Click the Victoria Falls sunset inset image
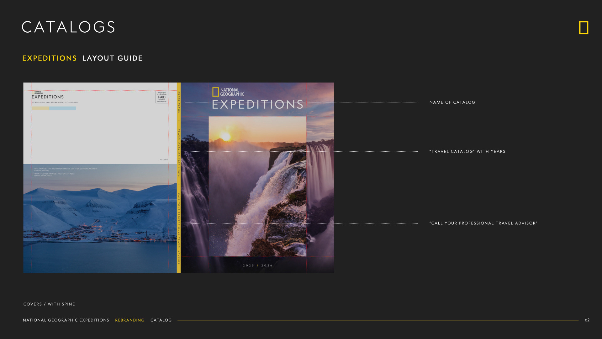Image resolution: width=602 pixels, height=339 pixels. pos(257,186)
